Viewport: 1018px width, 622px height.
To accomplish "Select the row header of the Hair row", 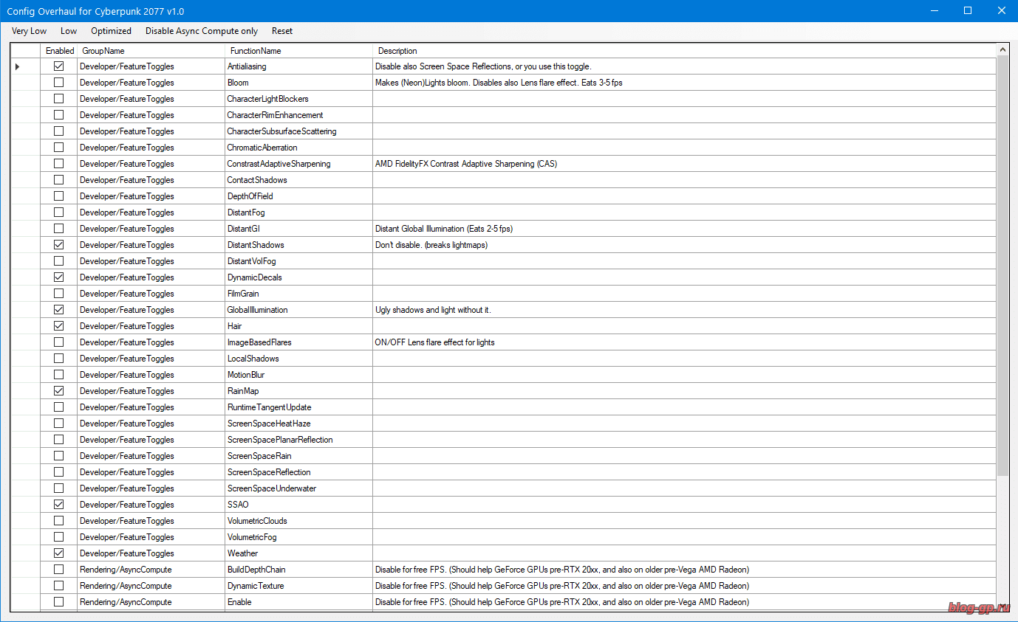I will coord(25,326).
